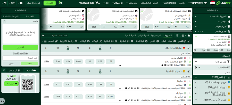Click soccer ball icon next to Spain league header
Image resolution: width=232 pixels, height=105 pixels.
(x=189, y=48)
